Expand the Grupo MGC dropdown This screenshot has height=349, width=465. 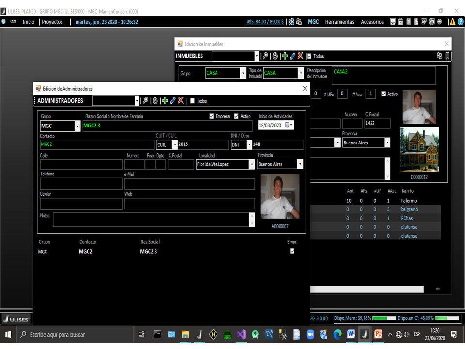[77, 127]
